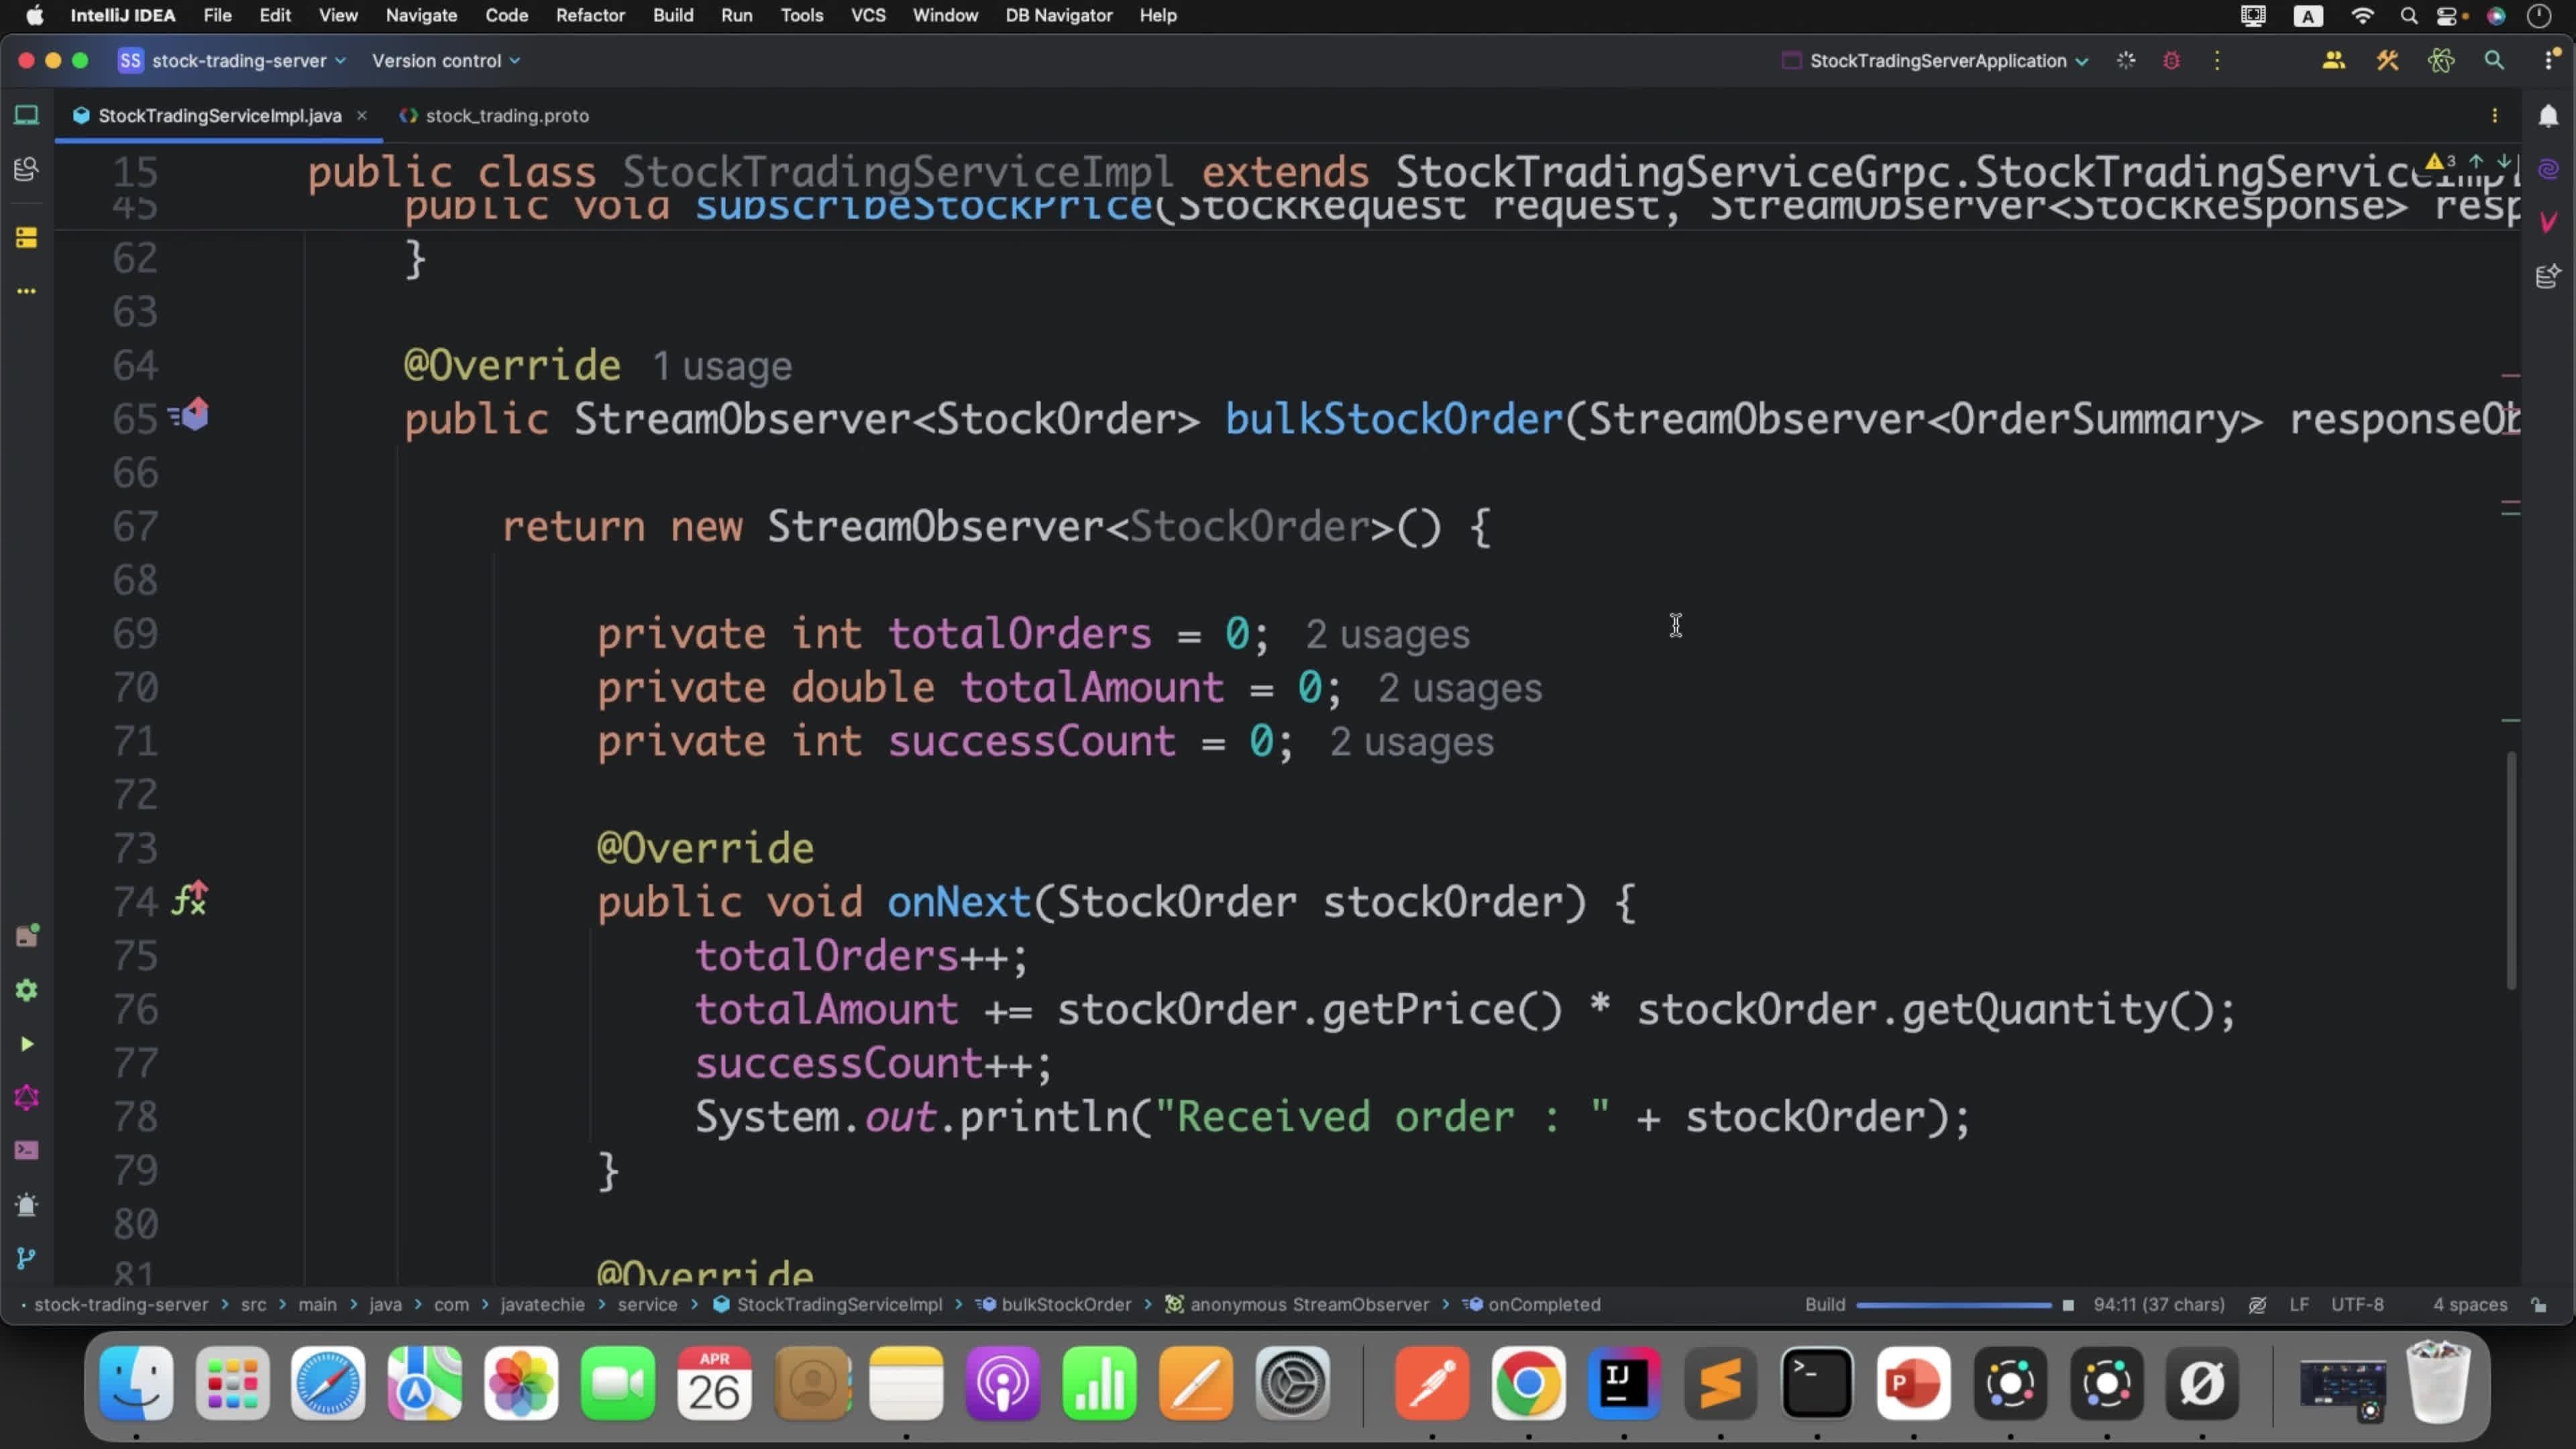2576x1449 pixels.
Task: Open the 4 spaces indent selector
Action: tap(2470, 1305)
